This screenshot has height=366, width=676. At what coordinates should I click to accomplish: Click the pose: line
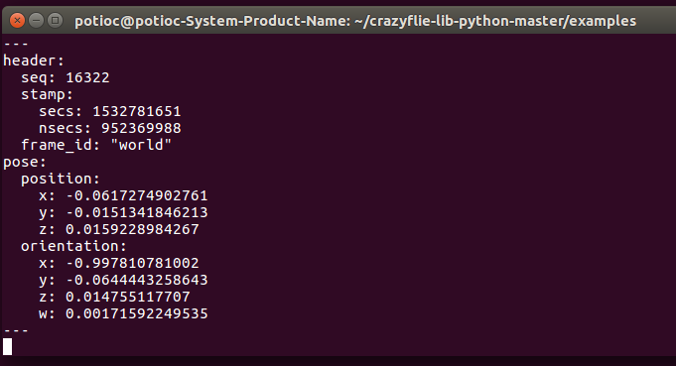click(x=25, y=162)
